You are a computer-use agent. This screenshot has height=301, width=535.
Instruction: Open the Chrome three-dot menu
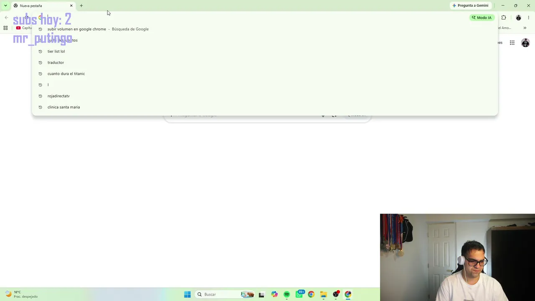[528, 18]
